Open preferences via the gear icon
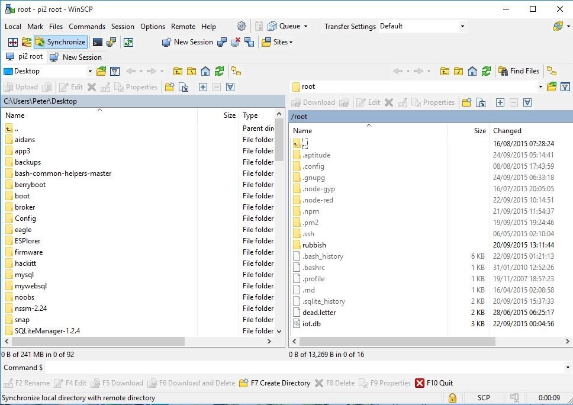Screen dimensions: 573x405 click(242, 26)
